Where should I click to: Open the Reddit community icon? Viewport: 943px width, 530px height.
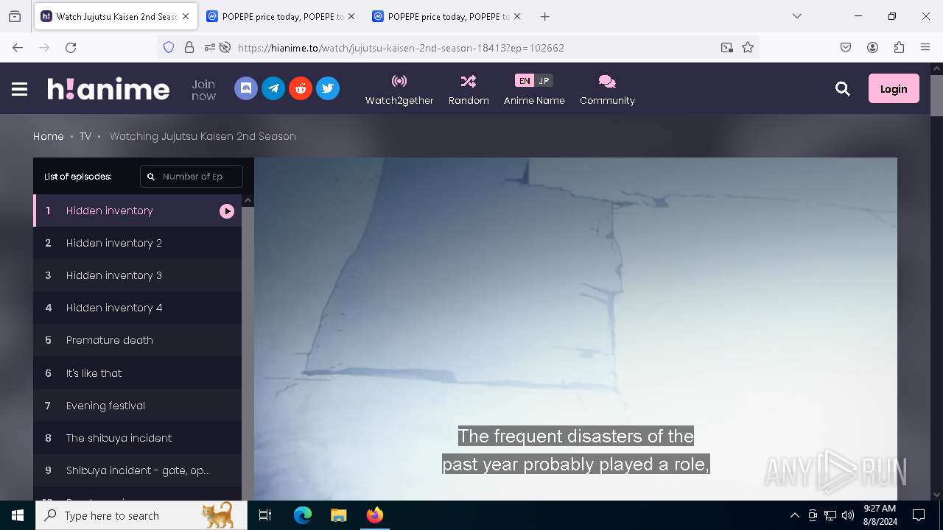coord(301,88)
